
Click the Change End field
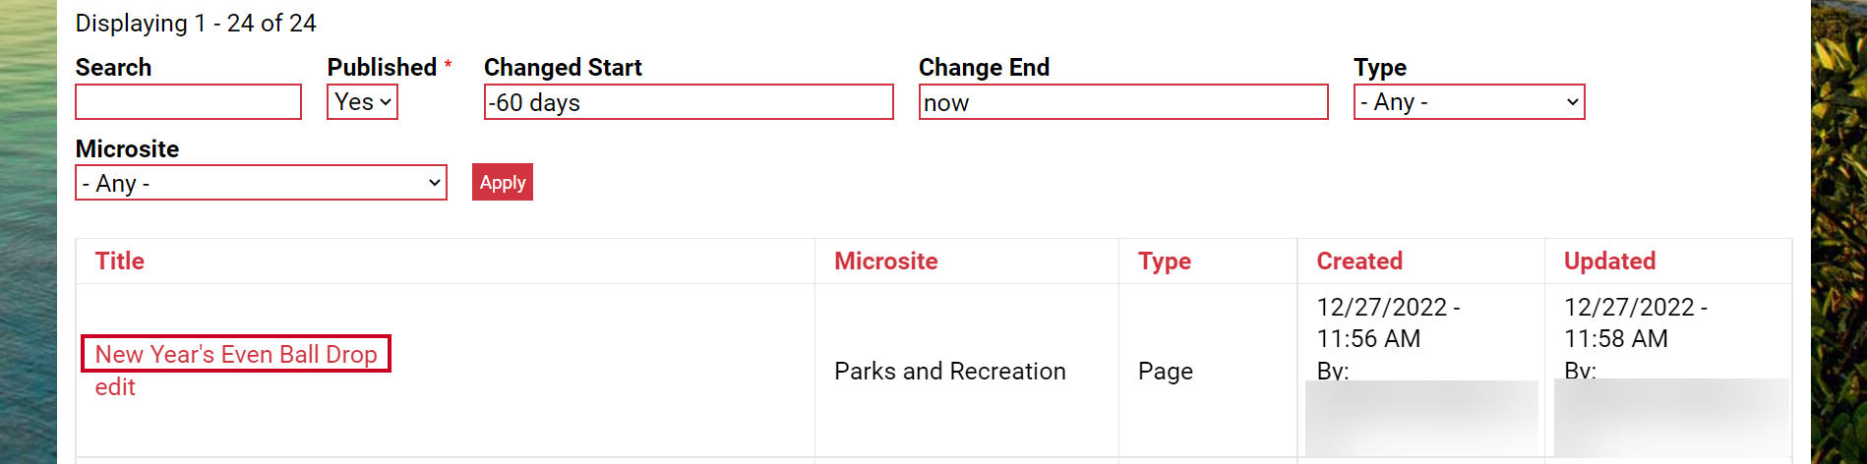(1123, 102)
